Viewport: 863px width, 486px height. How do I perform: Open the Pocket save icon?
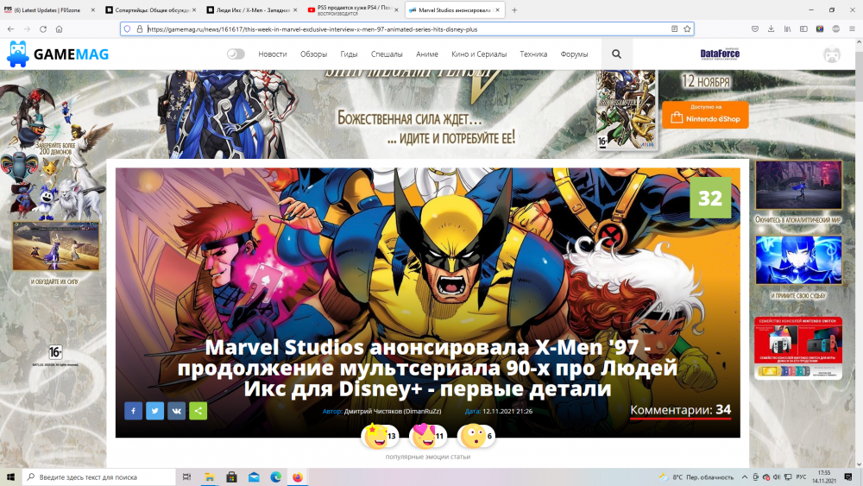tap(755, 29)
